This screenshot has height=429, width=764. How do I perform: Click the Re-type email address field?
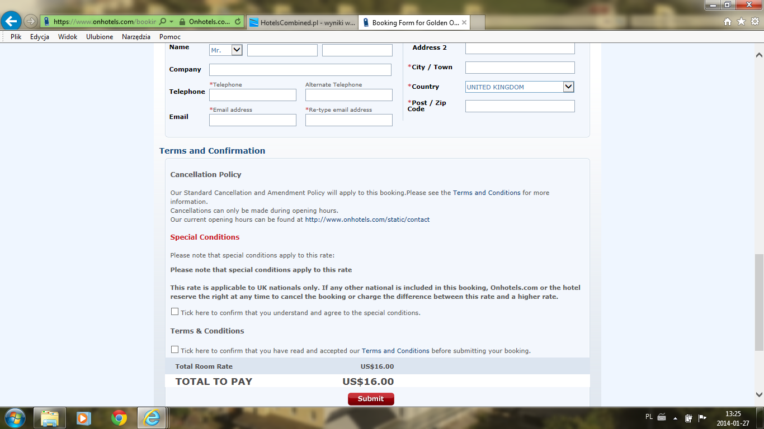(349, 120)
